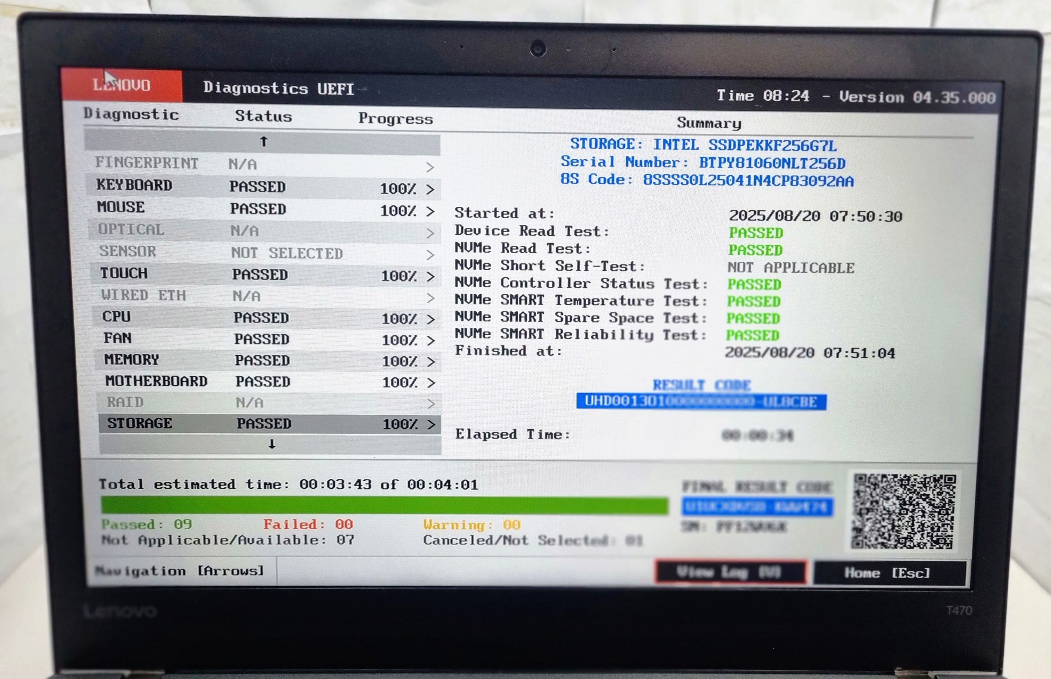Click '8S Code: 8SSS0L25041N4CP83092AA' text
Viewport: 1051px width, 679px height.
point(707,180)
